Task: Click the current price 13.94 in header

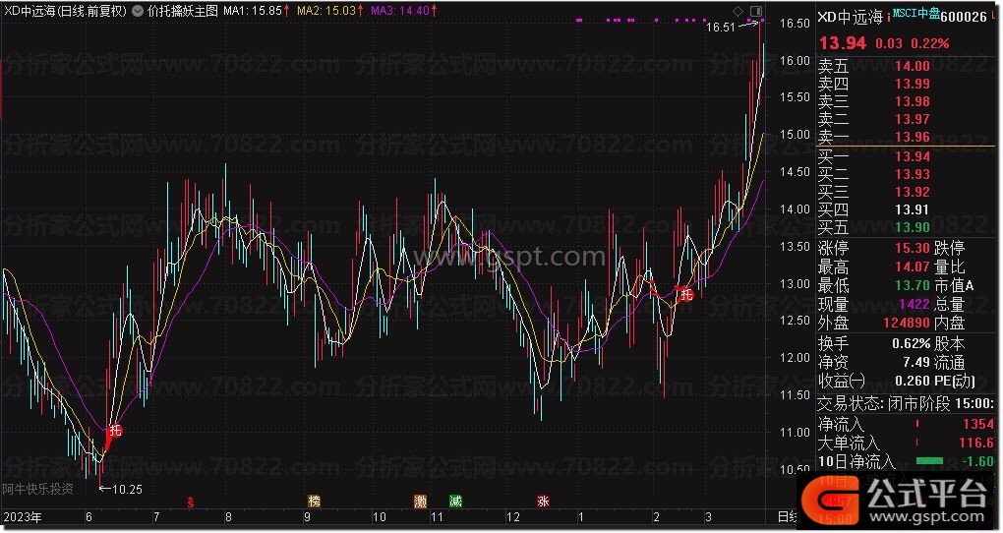Action: (x=843, y=43)
